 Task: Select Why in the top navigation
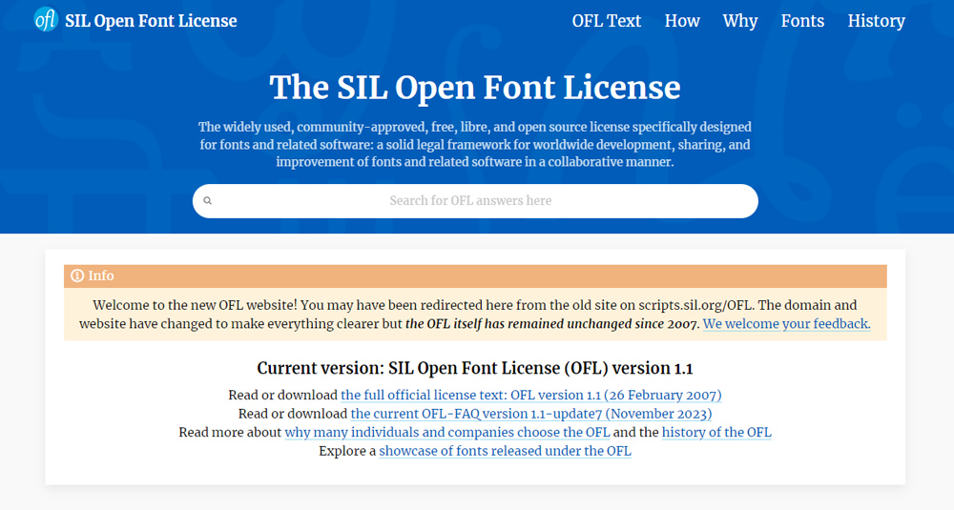tap(740, 21)
